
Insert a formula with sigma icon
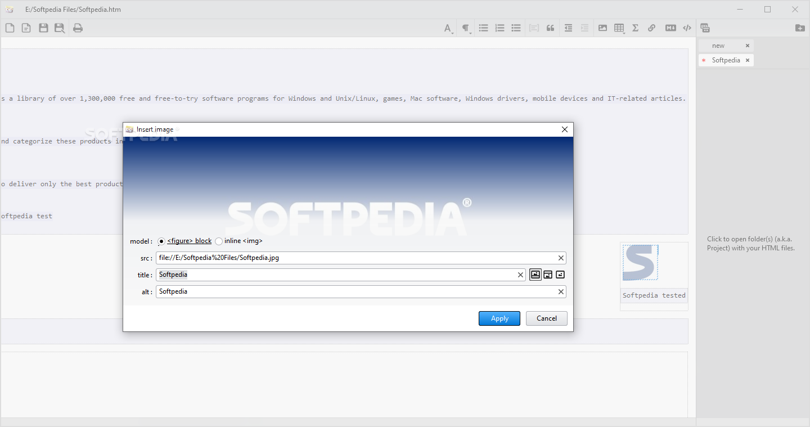635,28
